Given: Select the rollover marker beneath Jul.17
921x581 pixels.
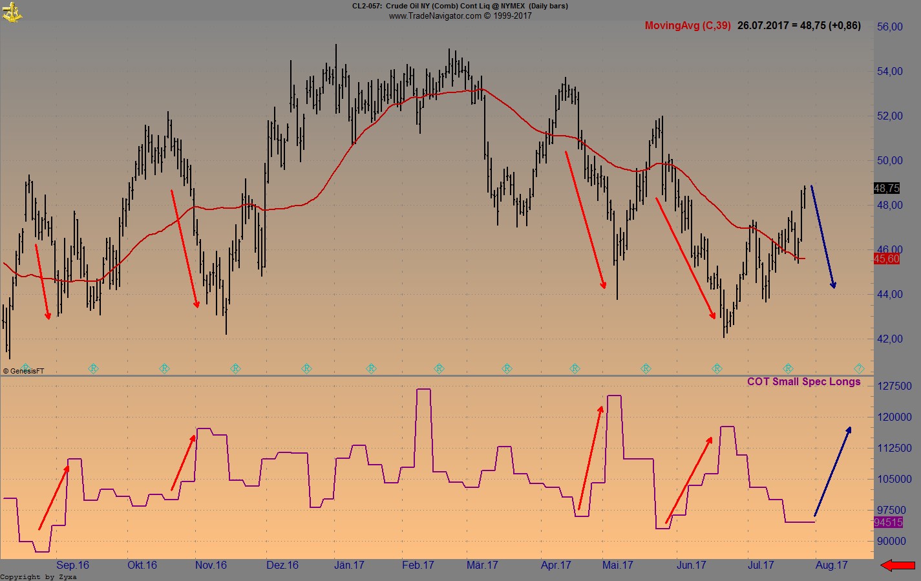Looking at the screenshot, I should pyautogui.click(x=787, y=368).
